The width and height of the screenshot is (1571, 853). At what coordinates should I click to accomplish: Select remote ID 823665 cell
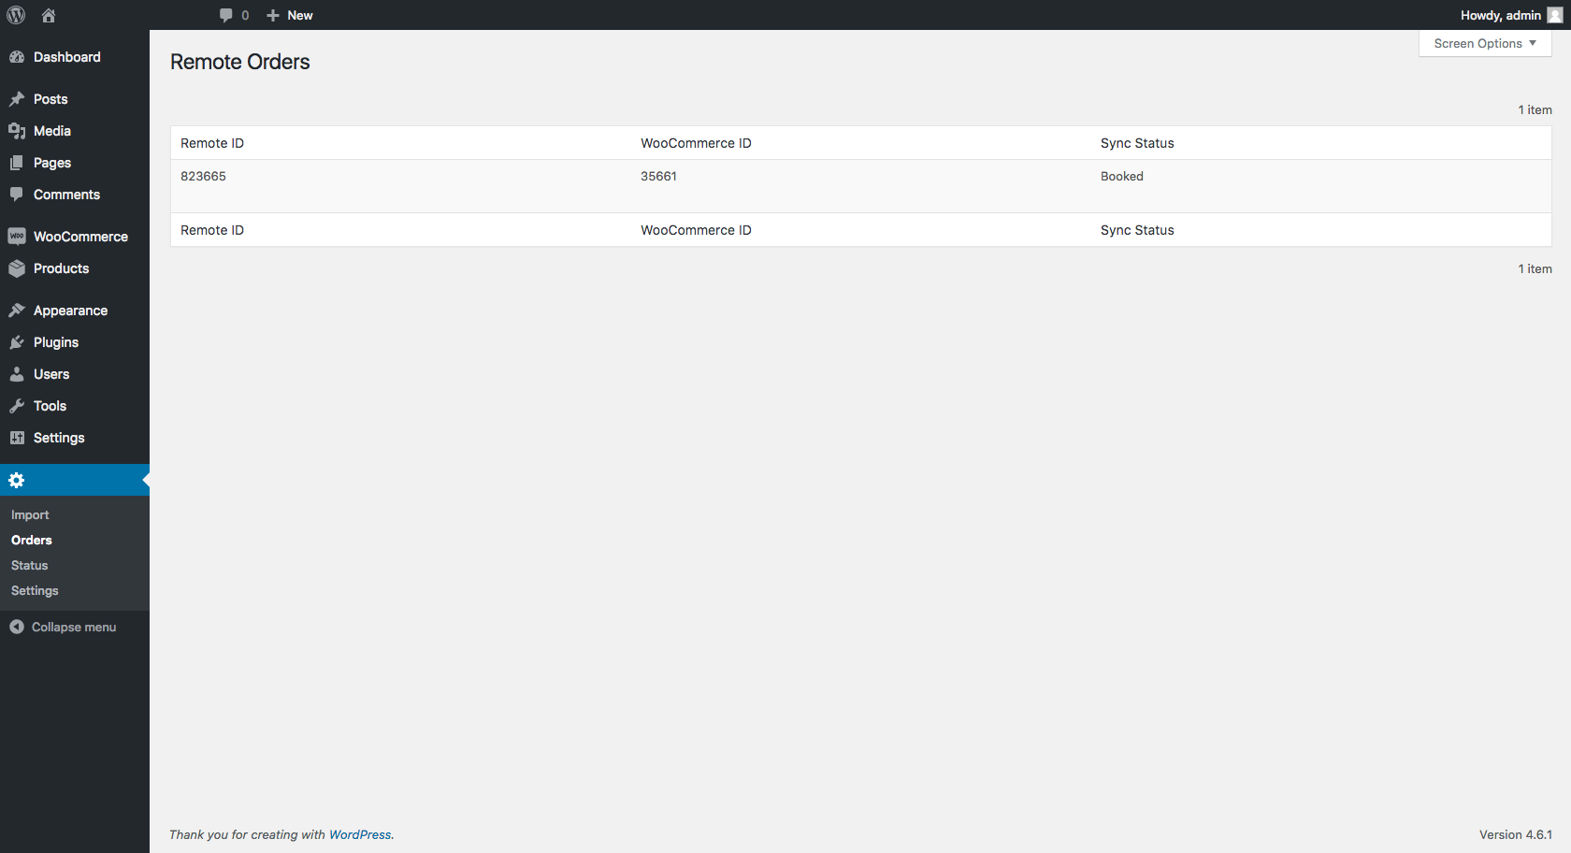[x=203, y=176]
